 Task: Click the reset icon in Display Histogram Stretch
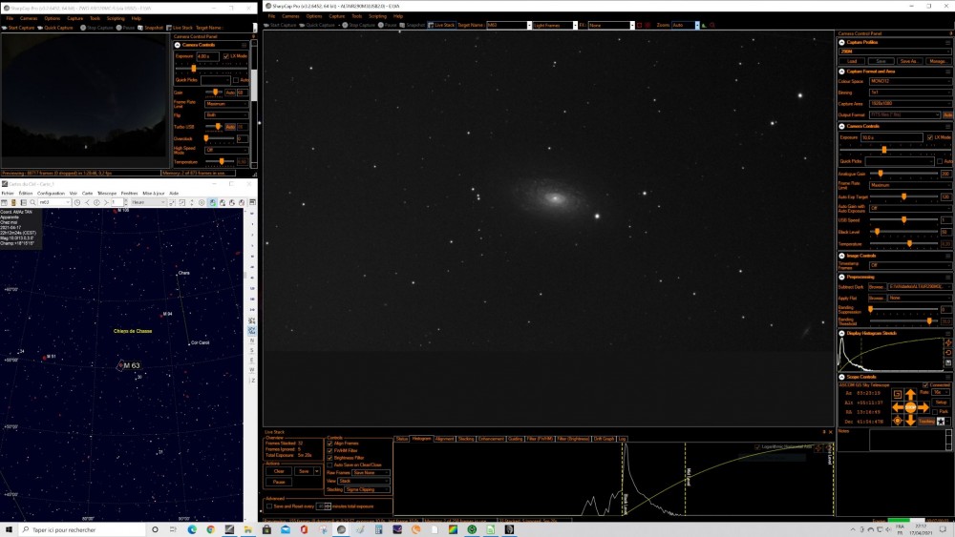coord(948,353)
